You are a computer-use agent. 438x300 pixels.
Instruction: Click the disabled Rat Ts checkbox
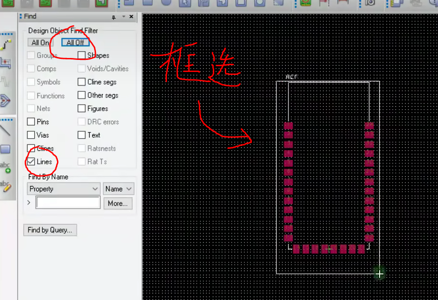pos(82,161)
